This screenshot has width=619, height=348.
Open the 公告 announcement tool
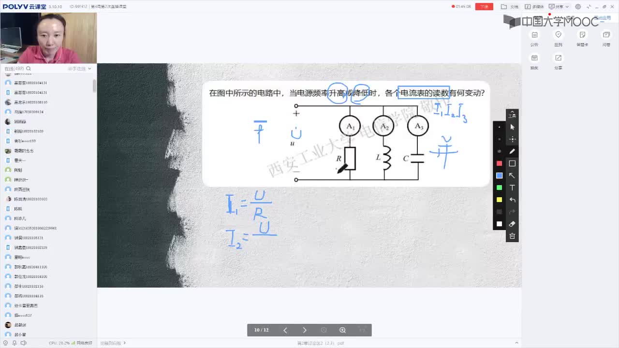[x=534, y=38]
